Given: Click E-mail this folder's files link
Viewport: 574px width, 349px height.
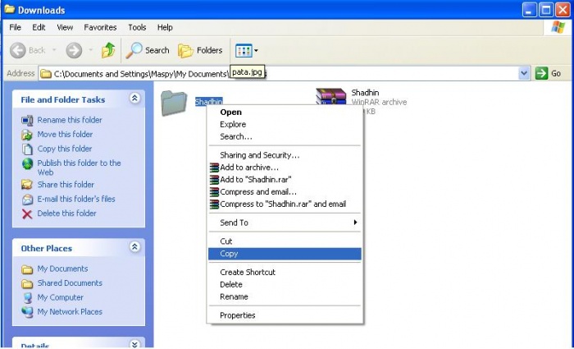Looking at the screenshot, I should point(76,199).
